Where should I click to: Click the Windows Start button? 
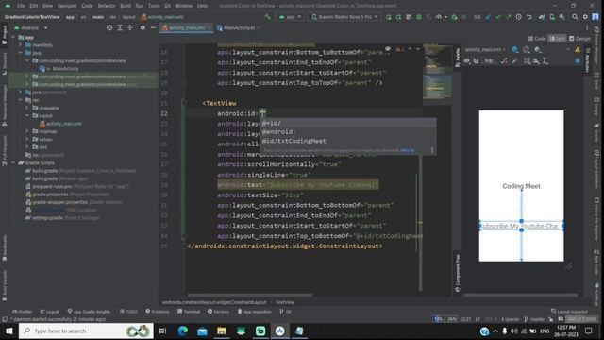[x=8, y=331]
